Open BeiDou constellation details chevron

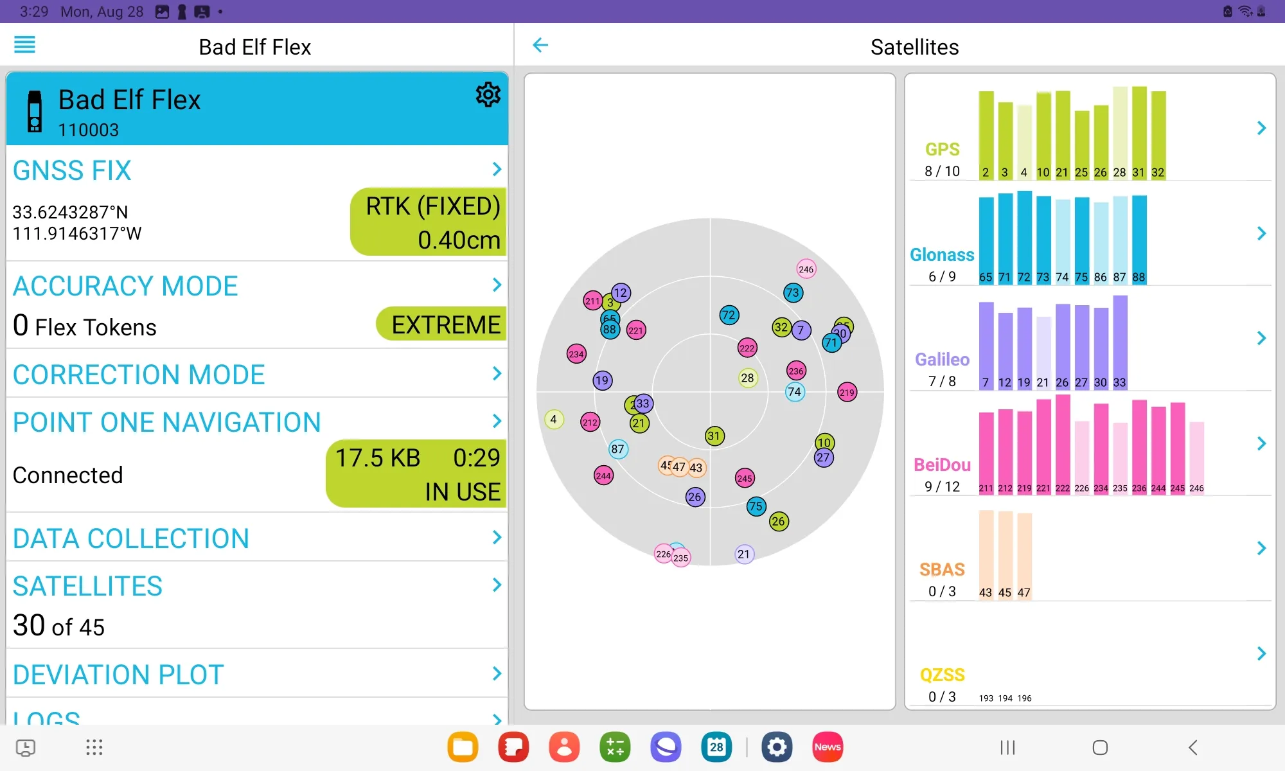point(1261,443)
